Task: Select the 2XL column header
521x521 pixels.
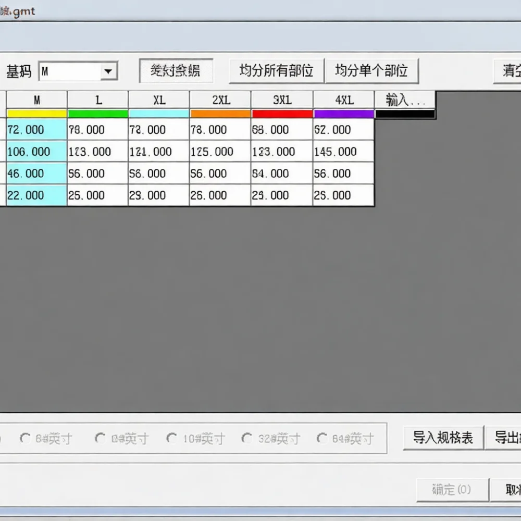Action: pos(220,100)
